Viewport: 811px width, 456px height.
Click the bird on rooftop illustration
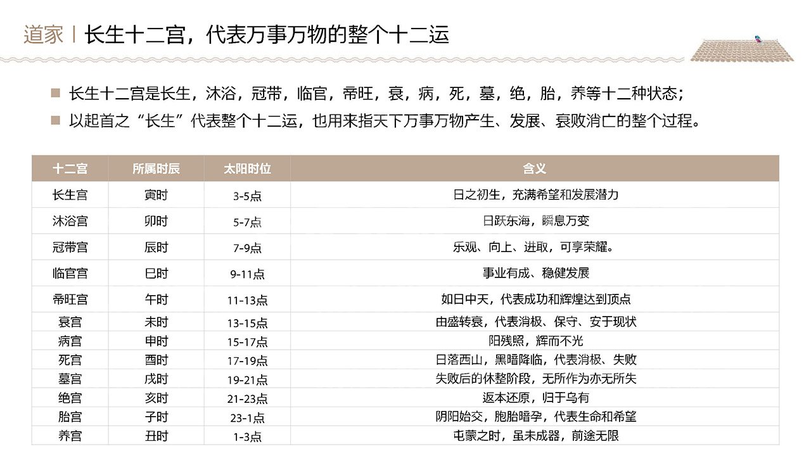point(757,39)
